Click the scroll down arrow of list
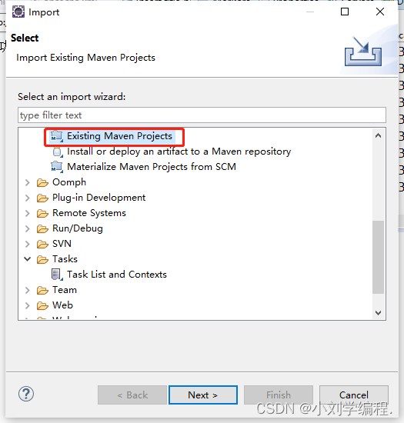Image resolution: width=404 pixels, height=423 pixels. [379, 313]
